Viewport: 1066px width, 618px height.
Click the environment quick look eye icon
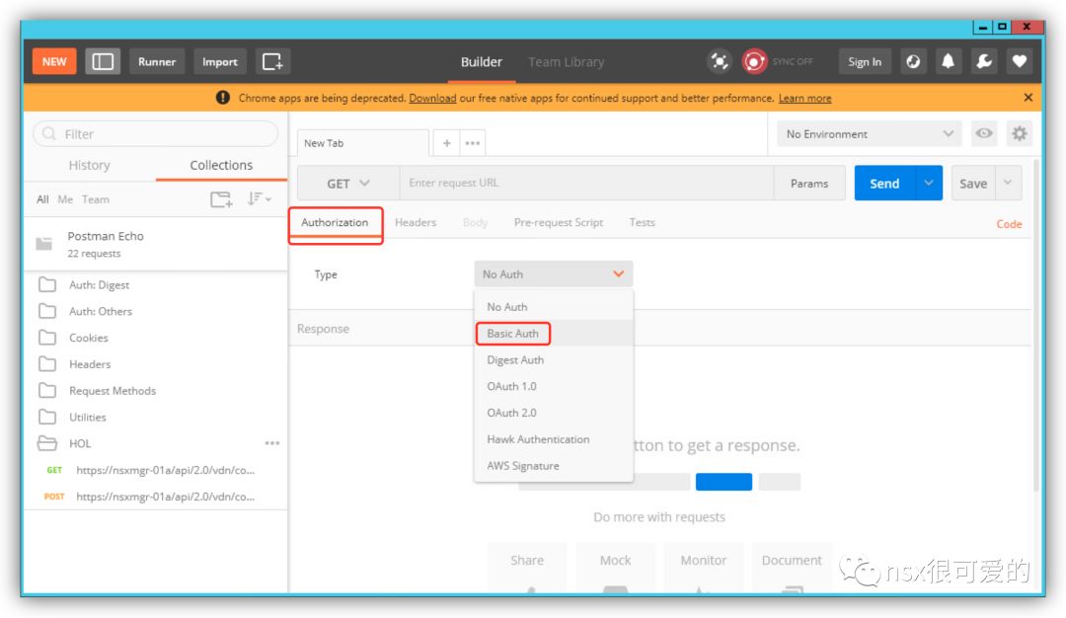pos(983,133)
